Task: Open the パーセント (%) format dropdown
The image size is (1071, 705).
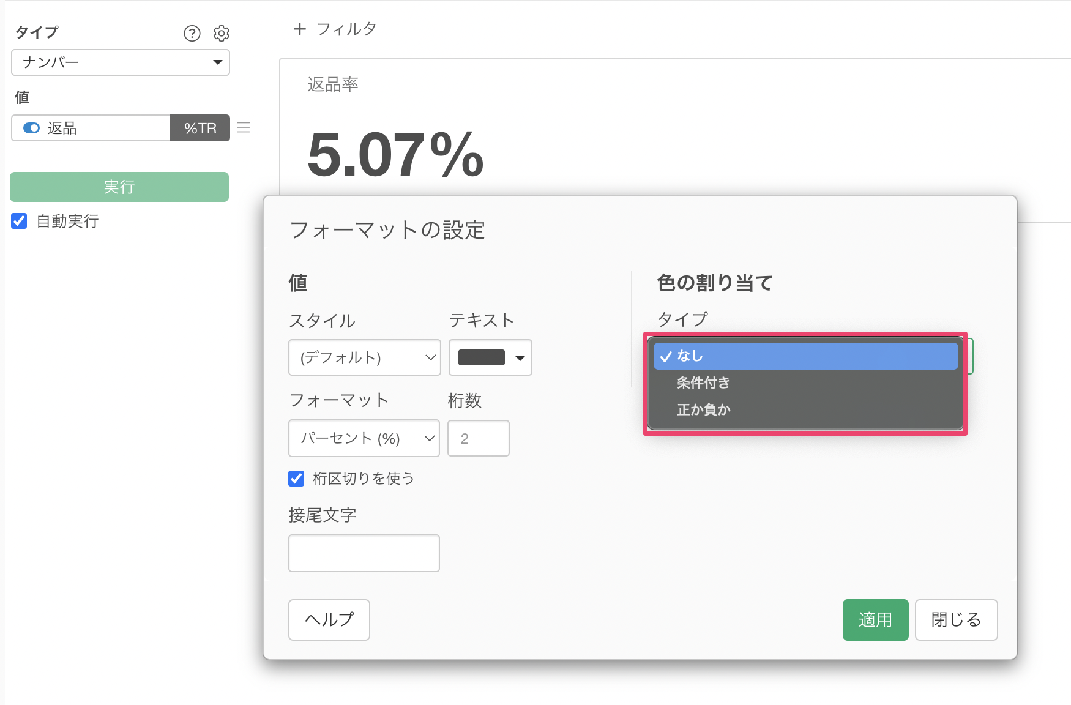Action: pyautogui.click(x=364, y=438)
